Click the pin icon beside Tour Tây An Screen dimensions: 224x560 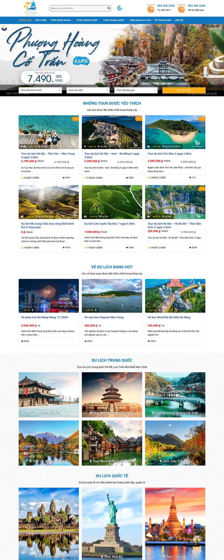pyautogui.click(x=39, y=413)
